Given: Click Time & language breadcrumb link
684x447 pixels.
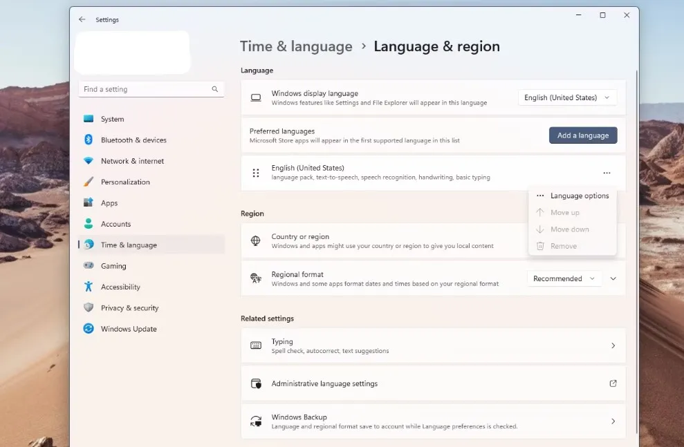Looking at the screenshot, I should 296,46.
